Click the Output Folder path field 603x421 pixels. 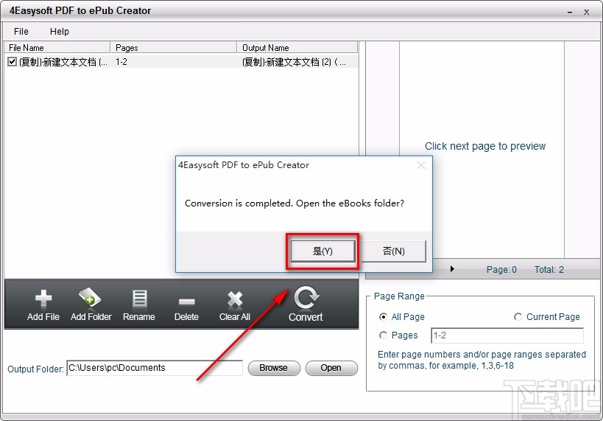155,368
